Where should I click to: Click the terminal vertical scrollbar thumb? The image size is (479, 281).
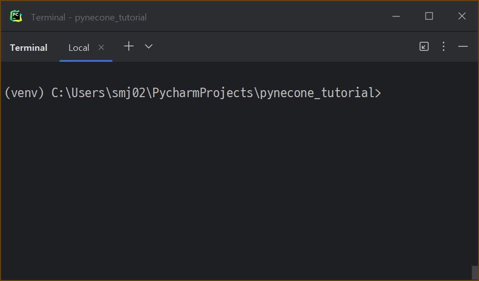click(475, 273)
